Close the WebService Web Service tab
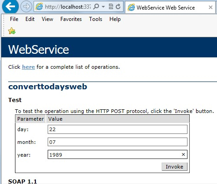Image resolution: width=217 pixels, height=184 pixels. click(x=211, y=7)
